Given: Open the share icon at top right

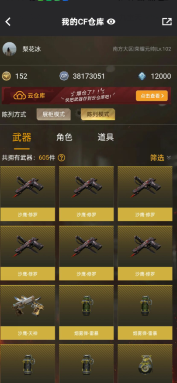Looking at the screenshot, I should [x=167, y=22].
